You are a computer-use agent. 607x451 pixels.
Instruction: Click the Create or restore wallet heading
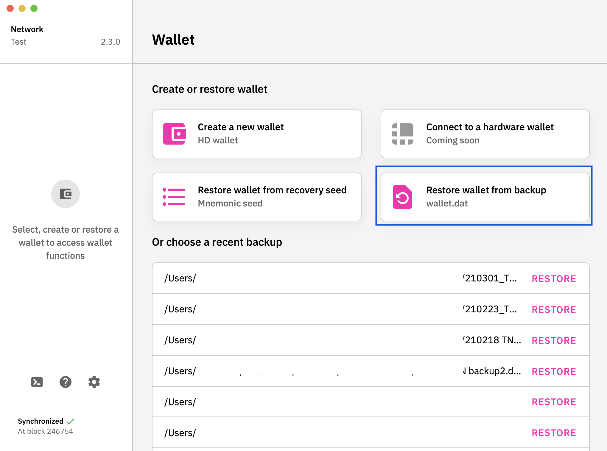(x=210, y=89)
